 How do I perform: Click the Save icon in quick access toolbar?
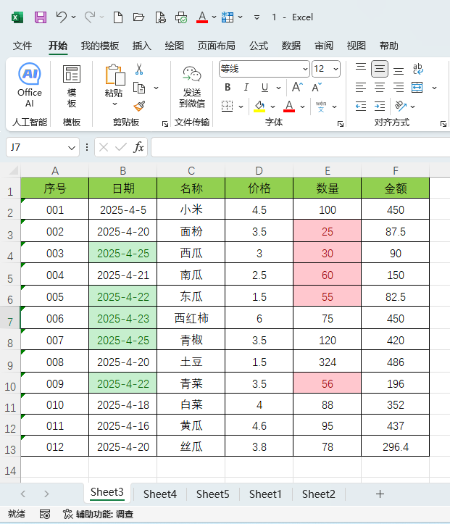pos(41,17)
